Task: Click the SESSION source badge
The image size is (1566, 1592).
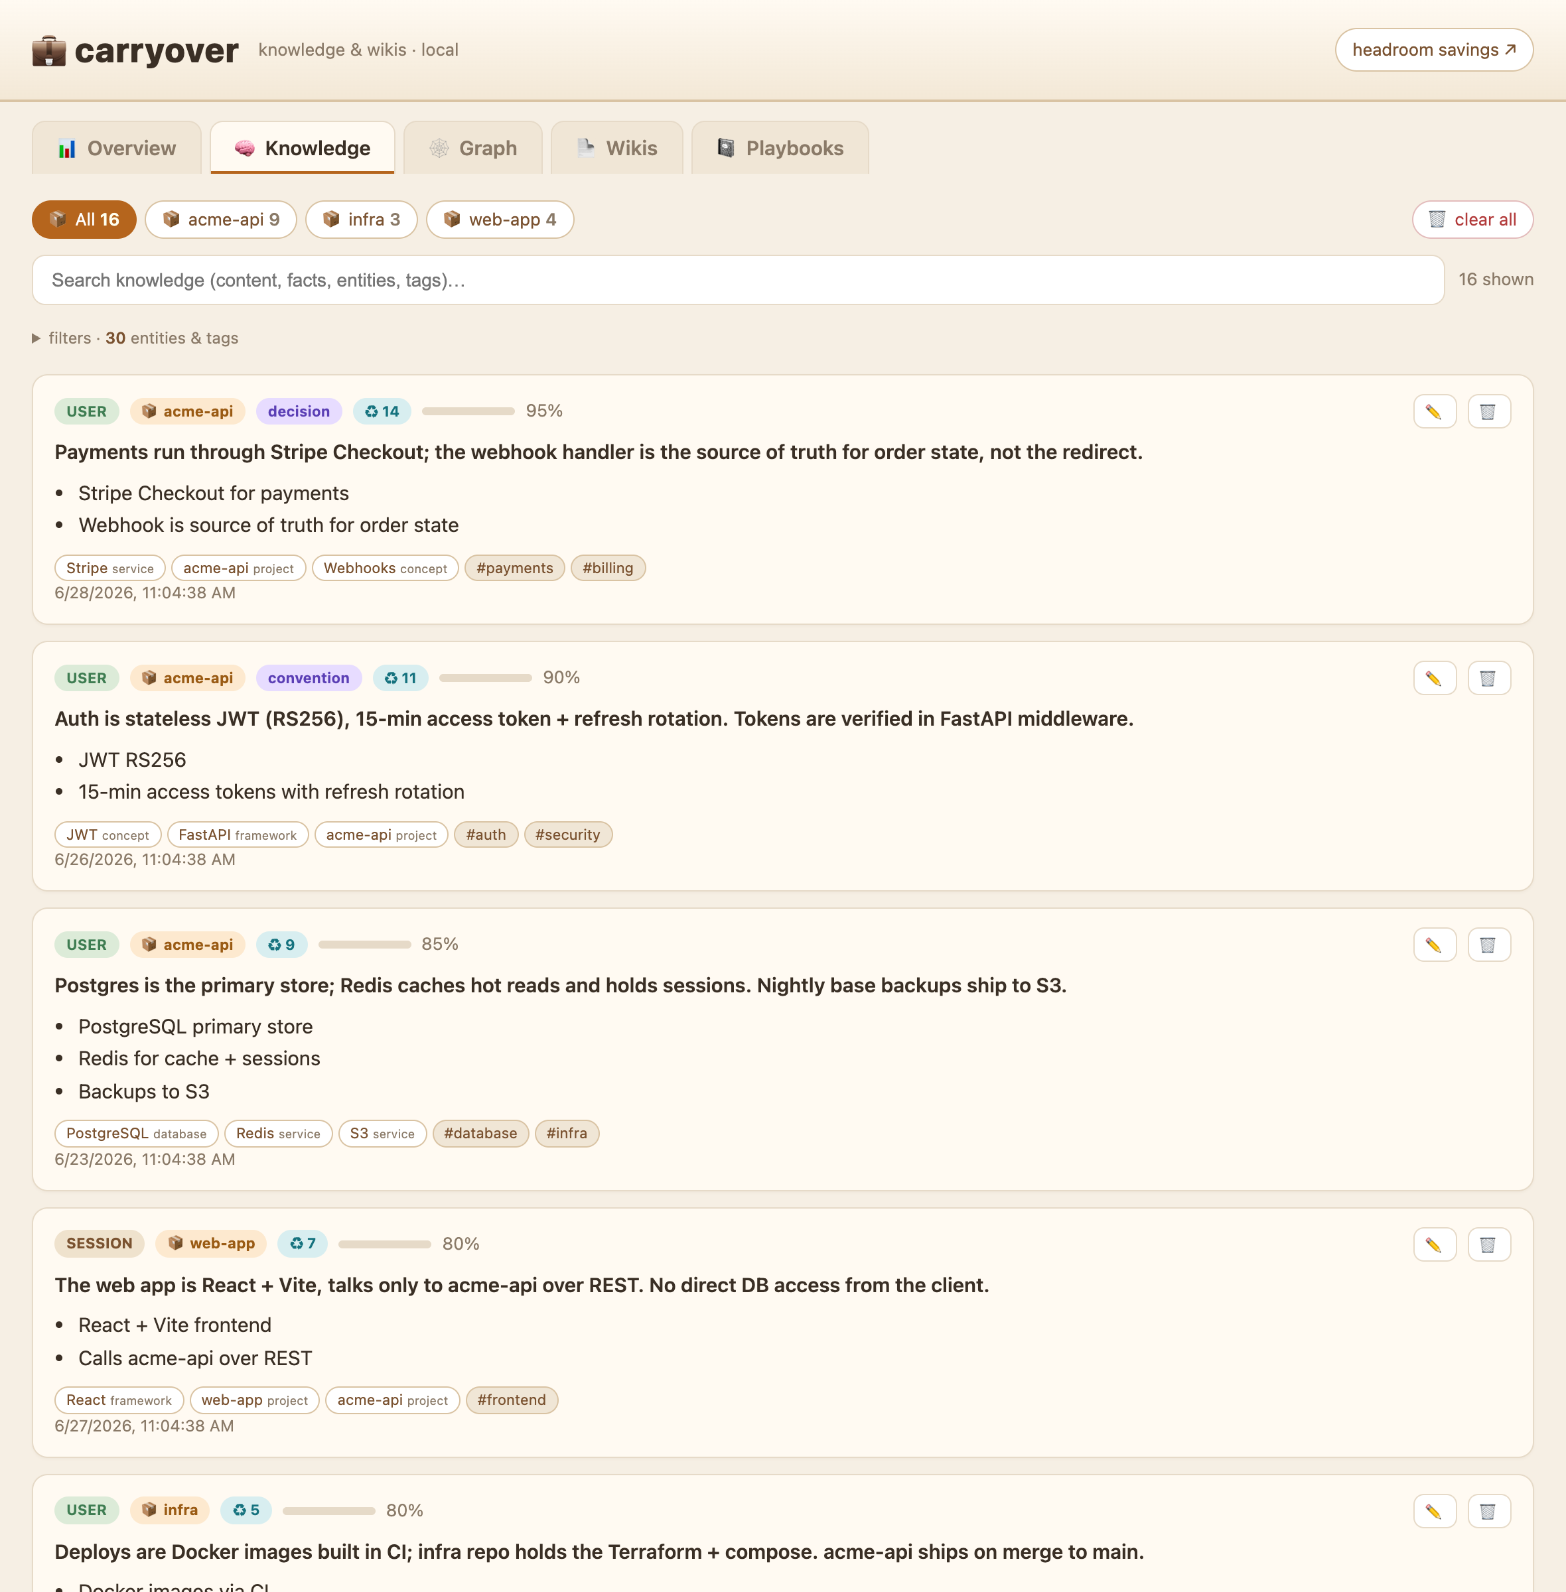Action: [x=100, y=1243]
